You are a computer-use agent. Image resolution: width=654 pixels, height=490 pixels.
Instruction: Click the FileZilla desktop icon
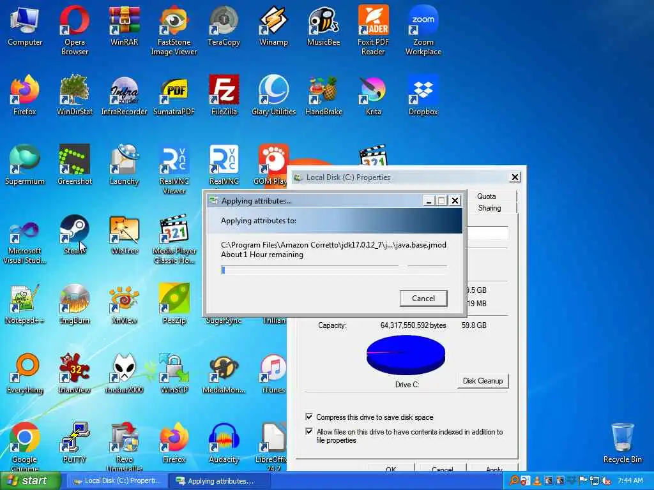point(224,95)
